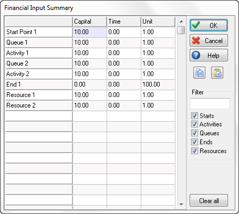Viewport: 239px width, 214px height.
Task: Click the scrollbar down arrow
Action: (x=181, y=204)
